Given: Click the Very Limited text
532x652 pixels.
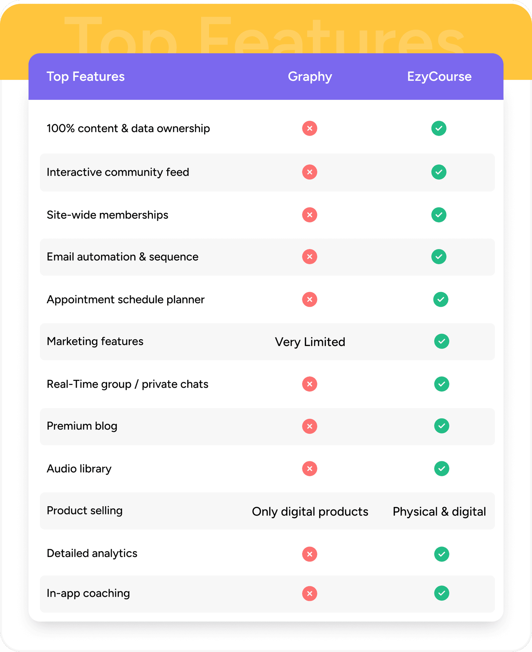Looking at the screenshot, I should point(310,342).
